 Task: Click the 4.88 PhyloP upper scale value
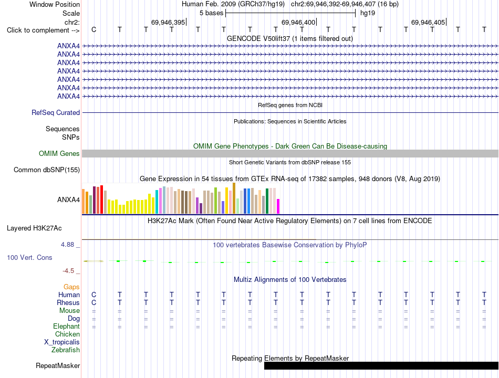67,244
